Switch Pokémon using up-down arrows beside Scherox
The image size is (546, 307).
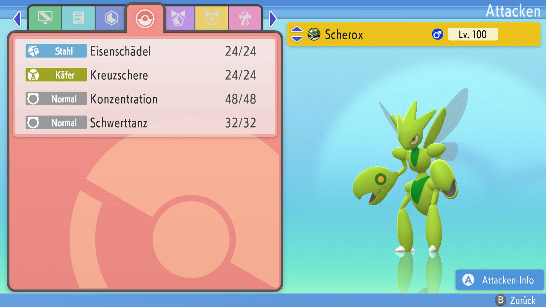[297, 34]
